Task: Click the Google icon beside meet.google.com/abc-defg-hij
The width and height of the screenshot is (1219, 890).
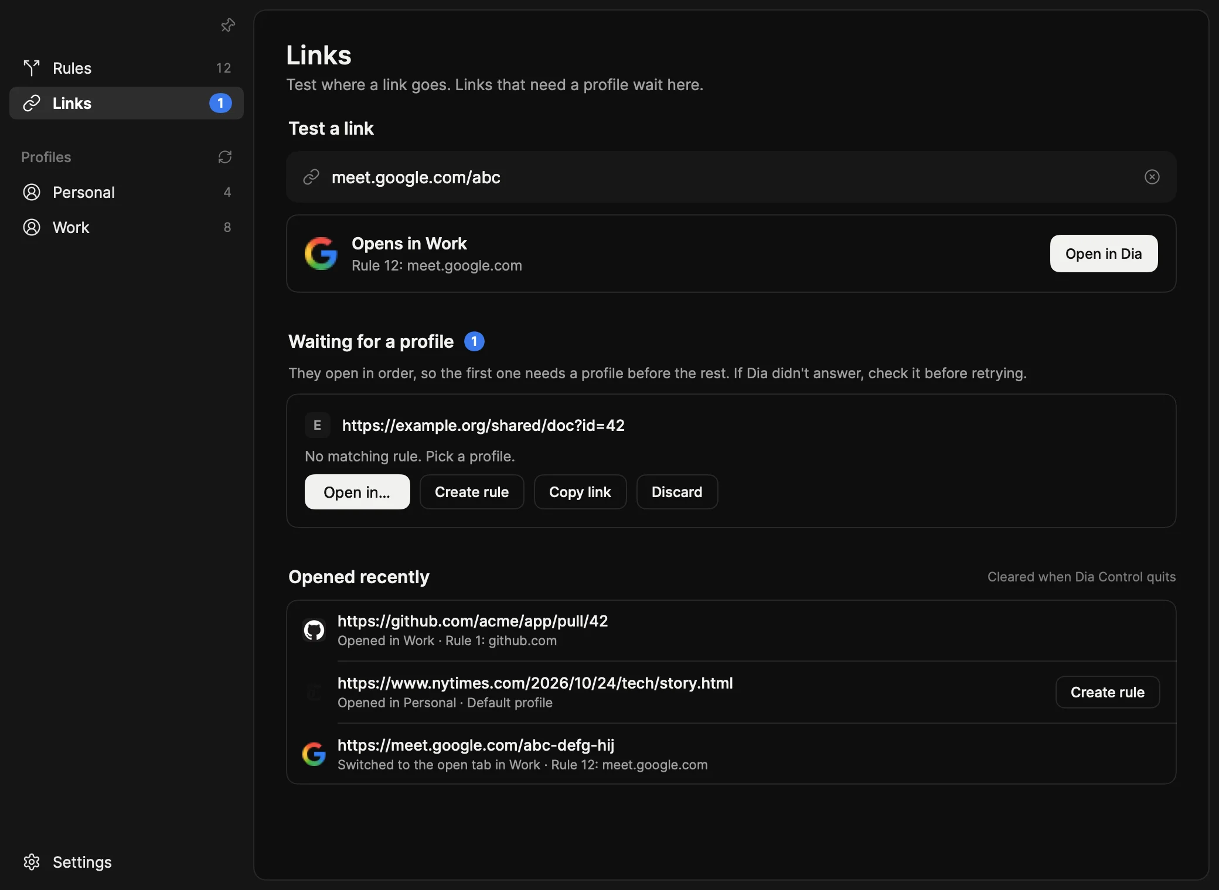Action: click(x=314, y=754)
